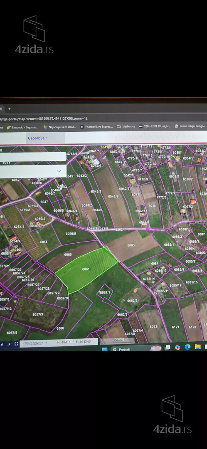Open the kladionice bookmarks folder
207x449 pixels.
pos(126,126)
